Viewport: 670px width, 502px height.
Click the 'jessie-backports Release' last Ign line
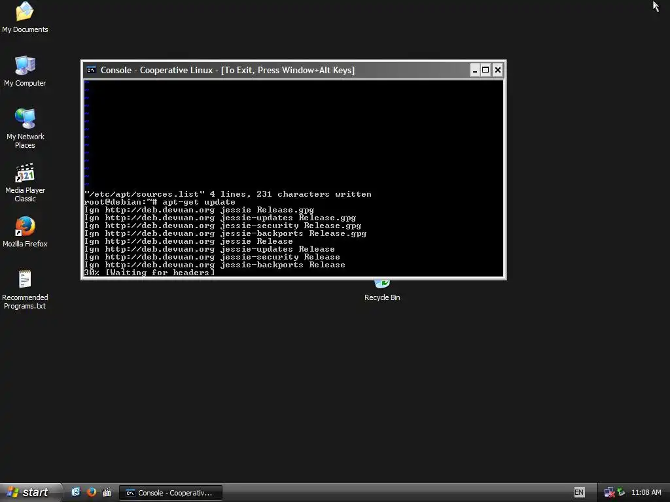(x=215, y=265)
